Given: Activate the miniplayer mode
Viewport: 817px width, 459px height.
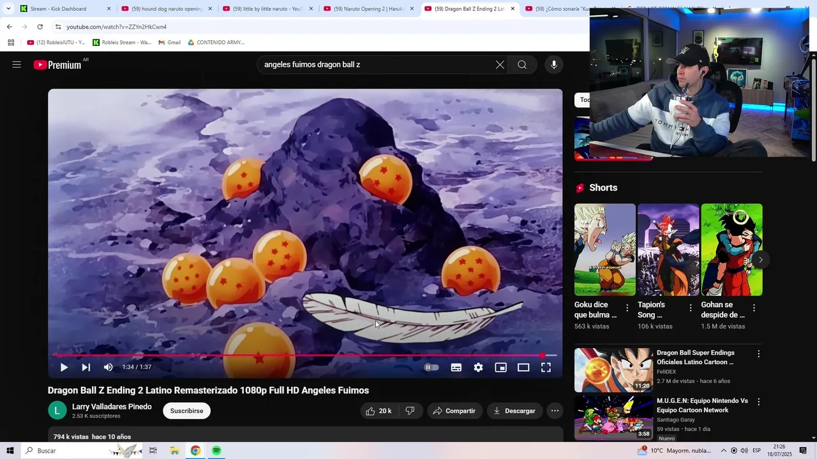Looking at the screenshot, I should pos(501,367).
